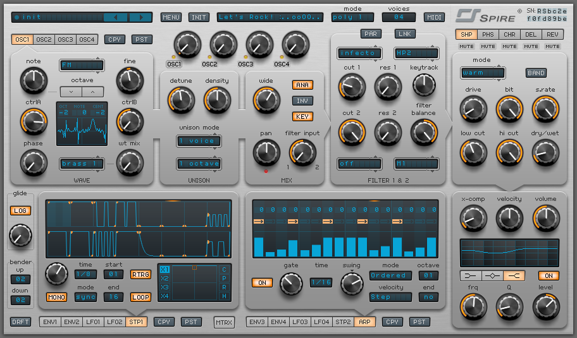The height and width of the screenshot is (338, 577).
Task: Toggle LOOP on the stepper
Action: point(141,297)
